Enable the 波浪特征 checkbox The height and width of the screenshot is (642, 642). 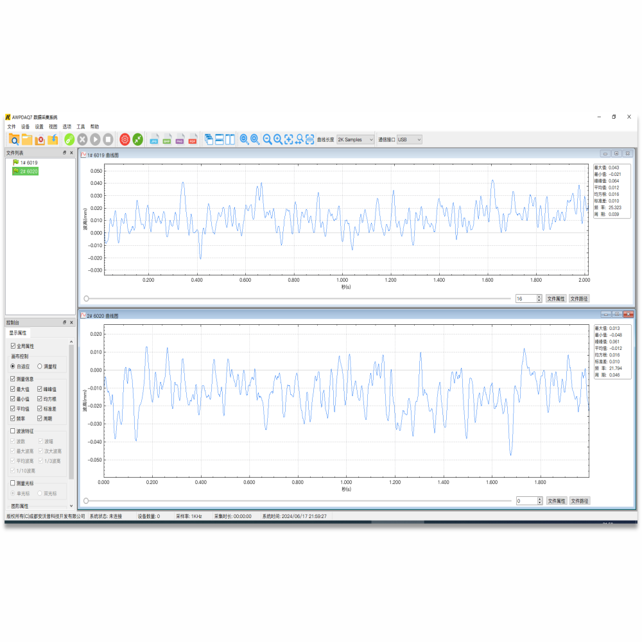coord(13,431)
